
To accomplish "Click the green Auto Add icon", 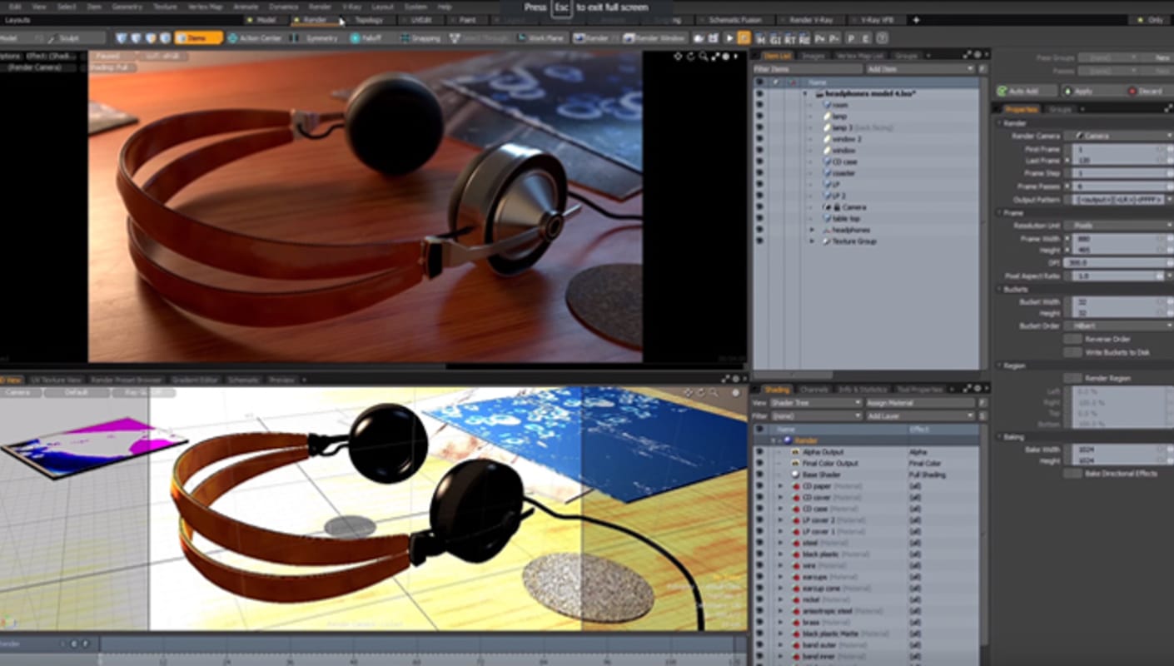I will (x=1003, y=91).
